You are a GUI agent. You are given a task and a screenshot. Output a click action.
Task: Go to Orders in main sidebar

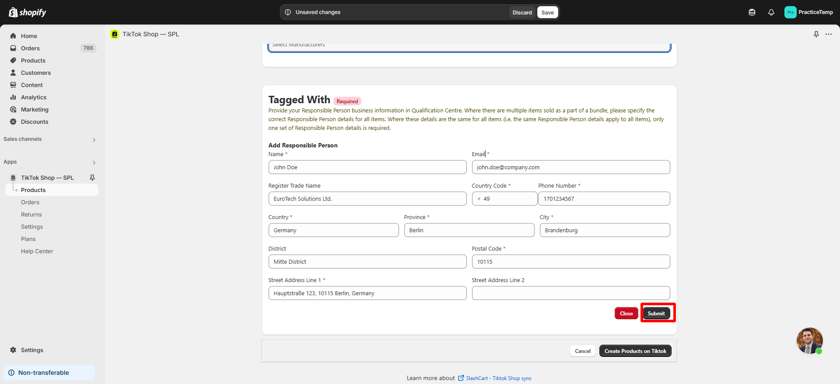click(30, 48)
